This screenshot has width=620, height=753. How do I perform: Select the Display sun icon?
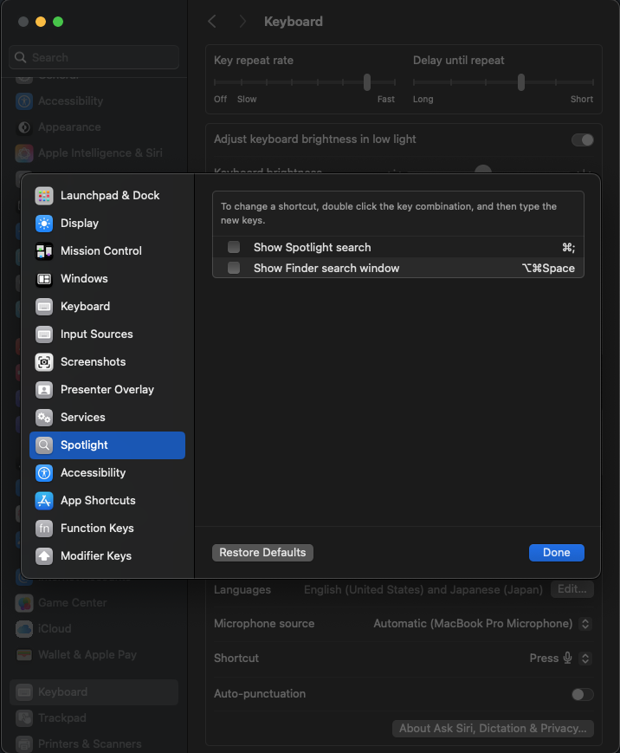point(44,224)
